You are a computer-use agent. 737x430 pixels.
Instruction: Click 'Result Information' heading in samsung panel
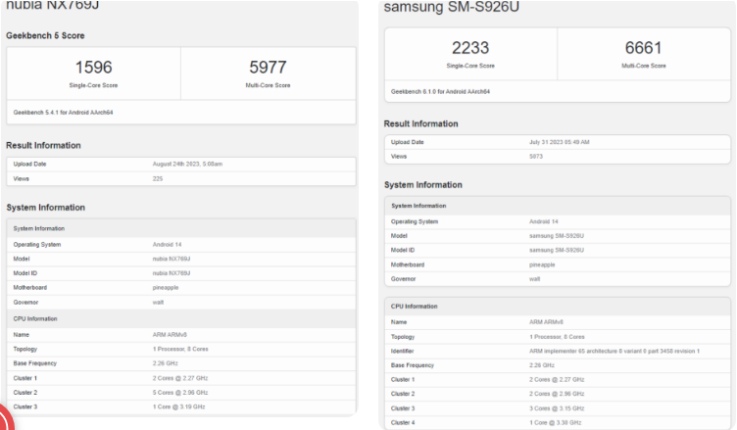pyautogui.click(x=420, y=123)
